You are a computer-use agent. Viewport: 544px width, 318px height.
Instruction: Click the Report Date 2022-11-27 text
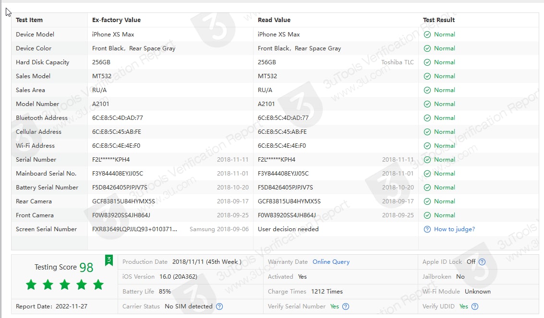click(51, 306)
